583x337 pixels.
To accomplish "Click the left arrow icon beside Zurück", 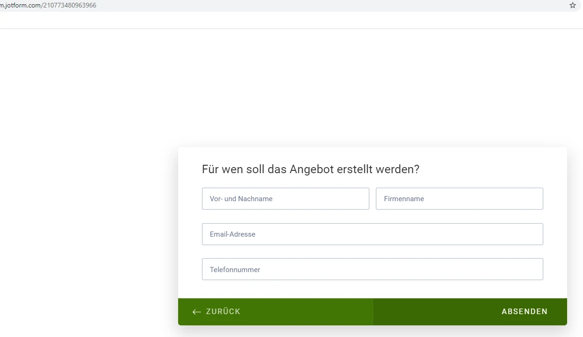I will [x=197, y=312].
